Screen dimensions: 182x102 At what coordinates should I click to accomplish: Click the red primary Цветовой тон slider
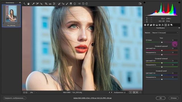click(162, 50)
